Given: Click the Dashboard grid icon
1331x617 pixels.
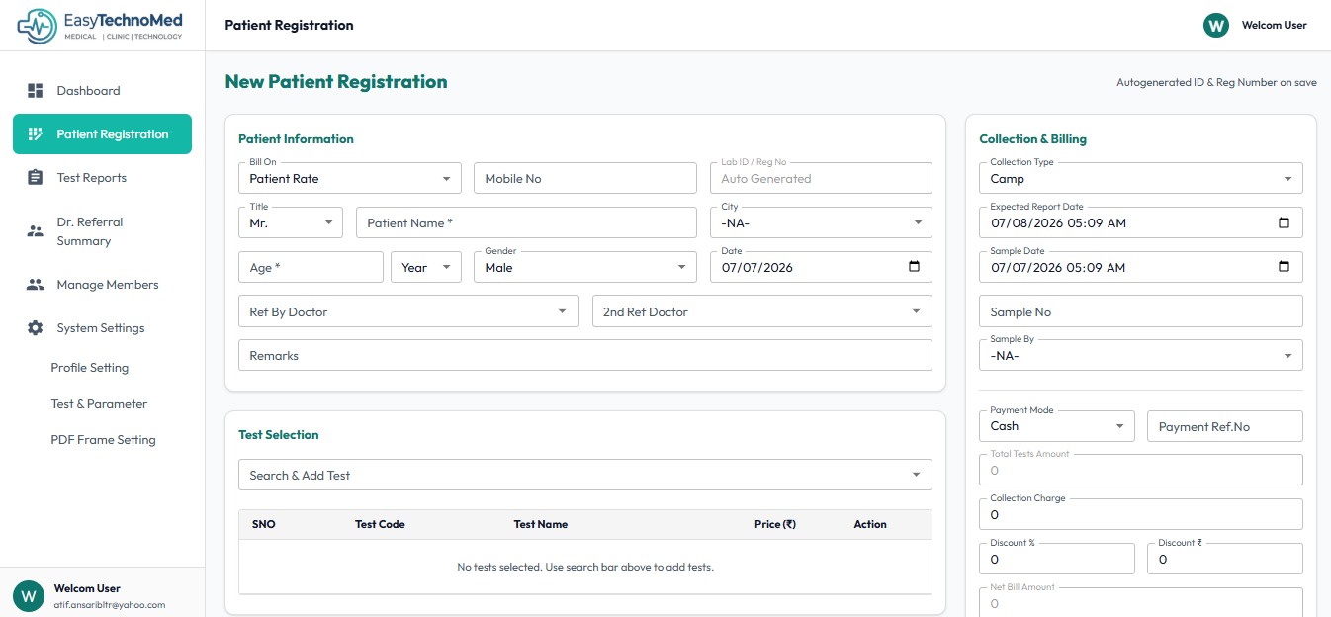Looking at the screenshot, I should pyautogui.click(x=36, y=91).
